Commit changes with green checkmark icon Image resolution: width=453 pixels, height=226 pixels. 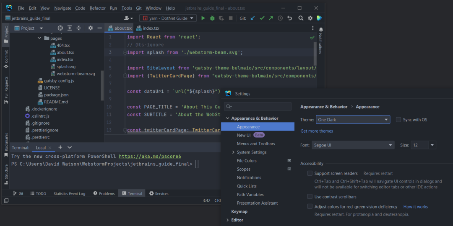tap(262, 18)
